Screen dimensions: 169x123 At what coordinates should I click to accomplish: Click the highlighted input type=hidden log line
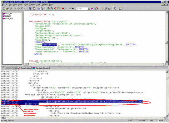coord(72,102)
